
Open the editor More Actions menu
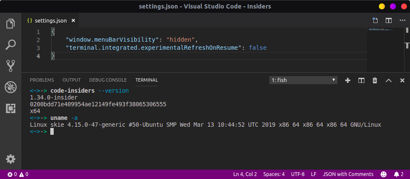click(402, 20)
